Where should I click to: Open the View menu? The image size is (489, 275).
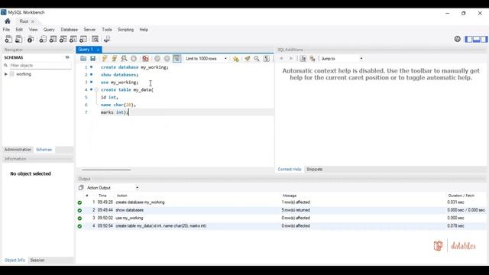pos(33,30)
